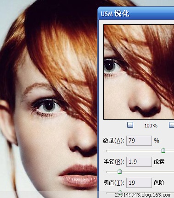Click the woman's lips on the canvas
This screenshot has width=174, height=198.
[79, 176]
